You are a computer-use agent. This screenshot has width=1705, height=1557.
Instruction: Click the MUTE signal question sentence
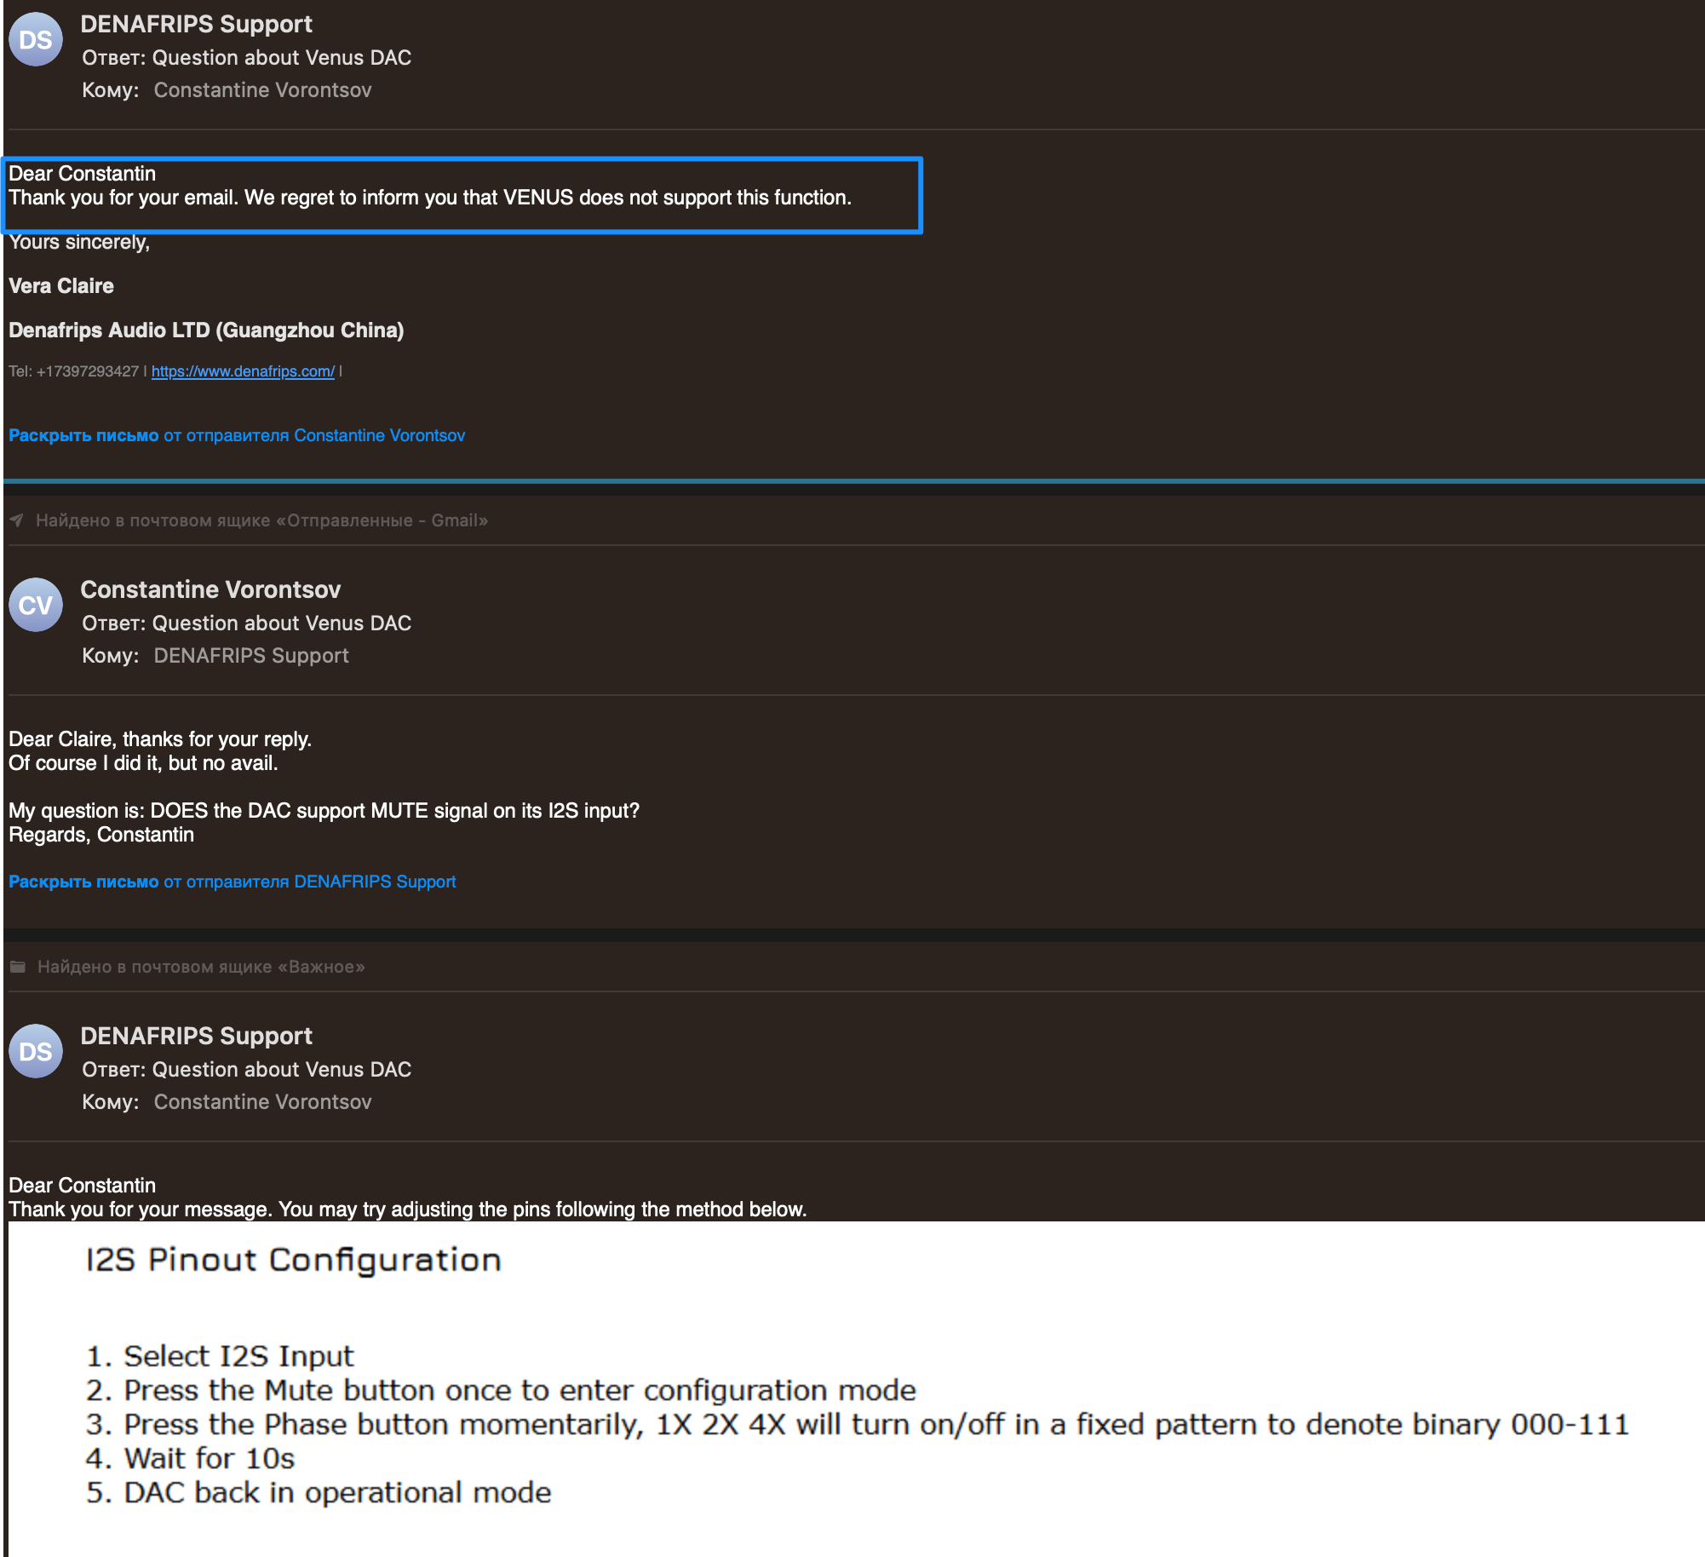click(x=324, y=811)
